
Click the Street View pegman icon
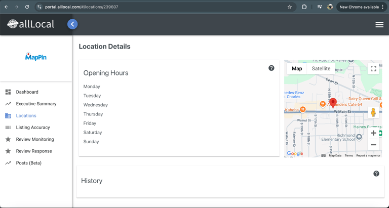[373, 112]
